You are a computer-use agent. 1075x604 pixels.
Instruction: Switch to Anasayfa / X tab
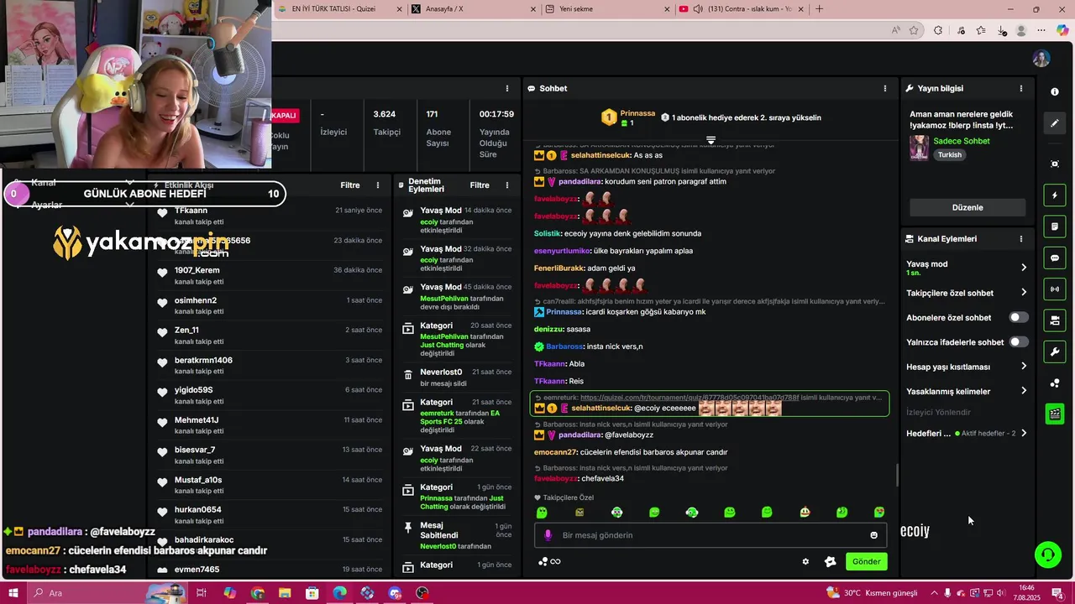pyautogui.click(x=473, y=9)
